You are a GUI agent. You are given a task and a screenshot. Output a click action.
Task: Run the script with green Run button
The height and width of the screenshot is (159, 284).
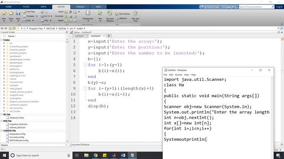click(x=100, y=13)
